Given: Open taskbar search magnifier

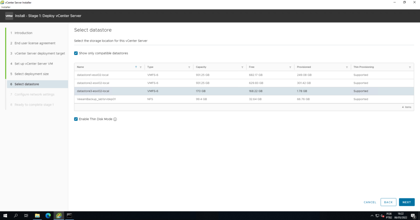Looking at the screenshot, I should [x=16, y=216].
